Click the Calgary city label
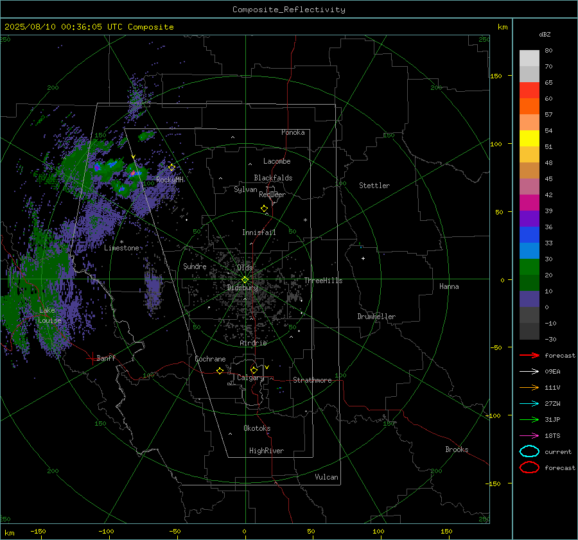 [x=250, y=378]
